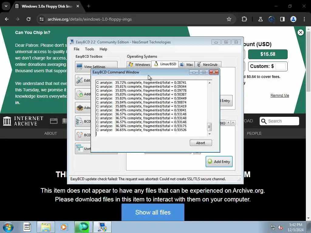Click the EasyBCD update check failed status

[148, 179]
